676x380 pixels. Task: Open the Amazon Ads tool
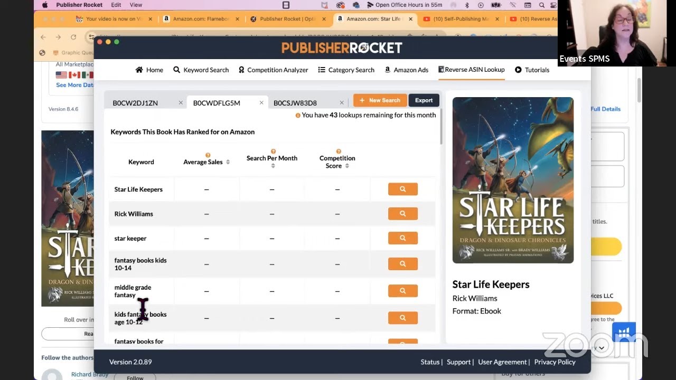(406, 70)
